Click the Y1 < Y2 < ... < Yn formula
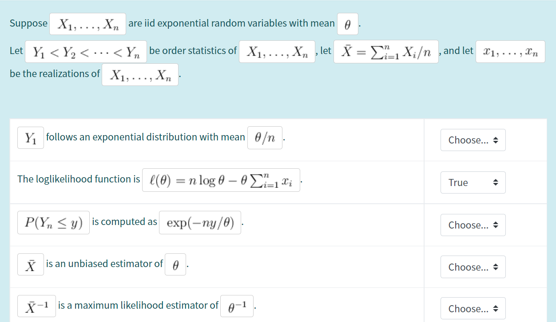Image resolution: width=556 pixels, height=322 pixels. coord(86,51)
